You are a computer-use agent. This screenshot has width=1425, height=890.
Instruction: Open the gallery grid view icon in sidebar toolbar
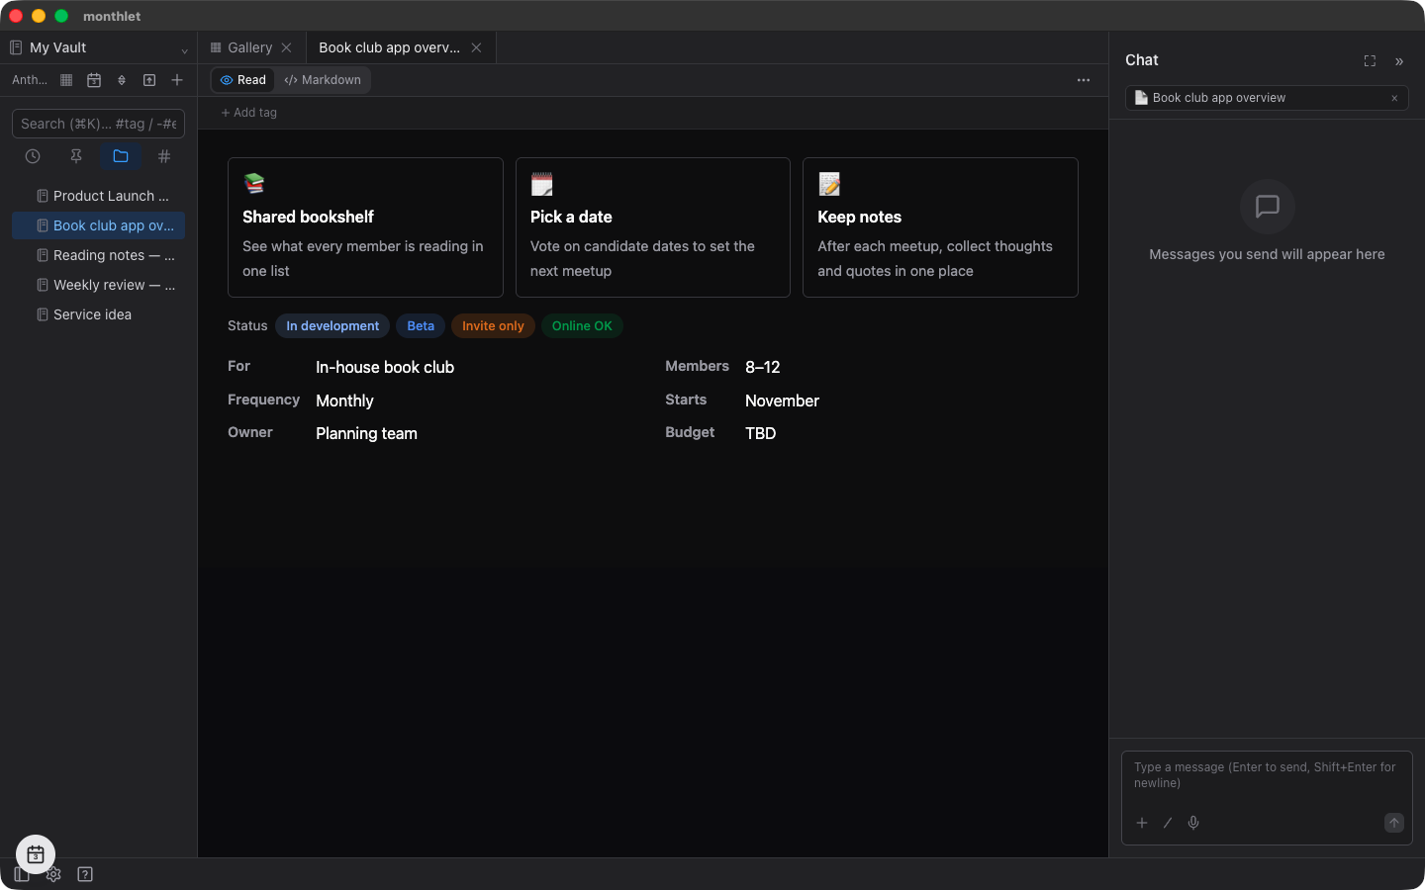click(x=66, y=80)
